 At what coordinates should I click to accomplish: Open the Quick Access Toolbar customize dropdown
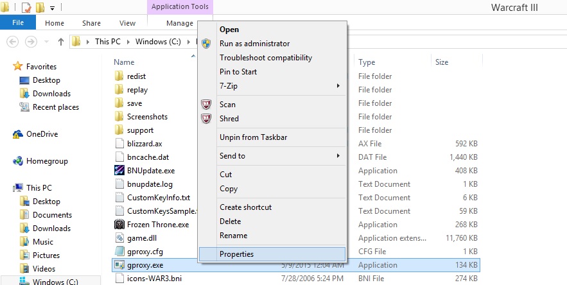point(53,8)
